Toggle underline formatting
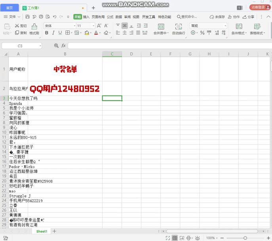This screenshot has height=241, width=272. click(60, 33)
